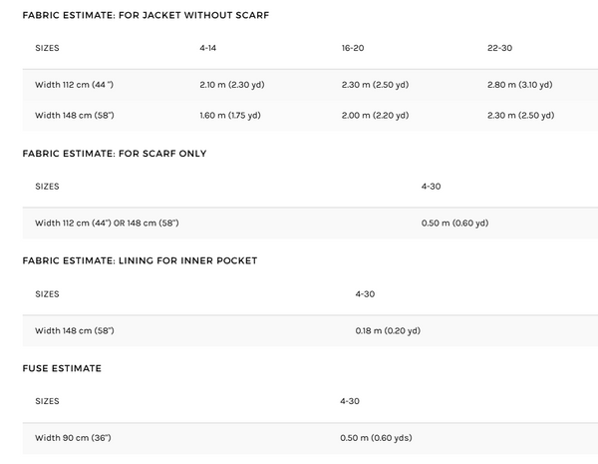Click the 2.30 m (2.50 yd) cell under 16-20
598x464 pixels.
(375, 85)
